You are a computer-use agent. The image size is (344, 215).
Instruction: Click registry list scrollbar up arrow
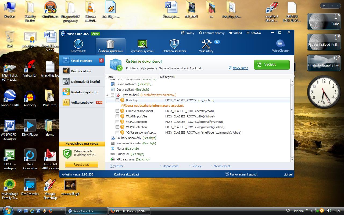tap(292, 81)
